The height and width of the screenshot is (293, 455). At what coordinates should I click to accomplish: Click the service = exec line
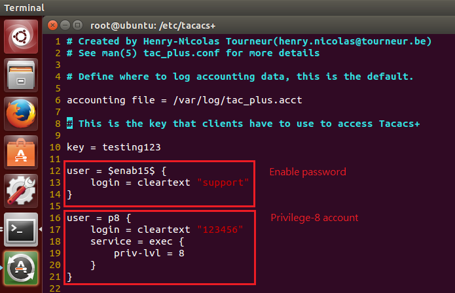137,241
